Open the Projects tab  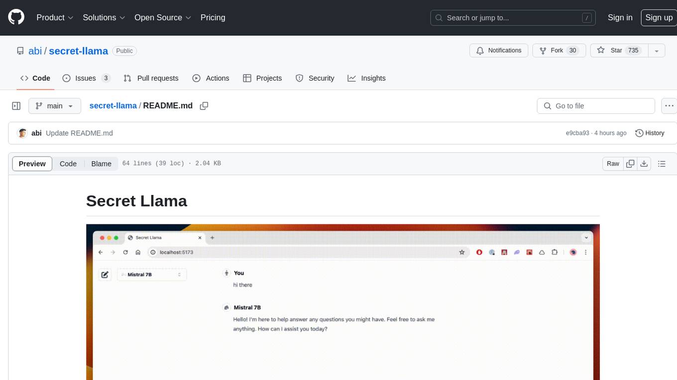(x=262, y=78)
